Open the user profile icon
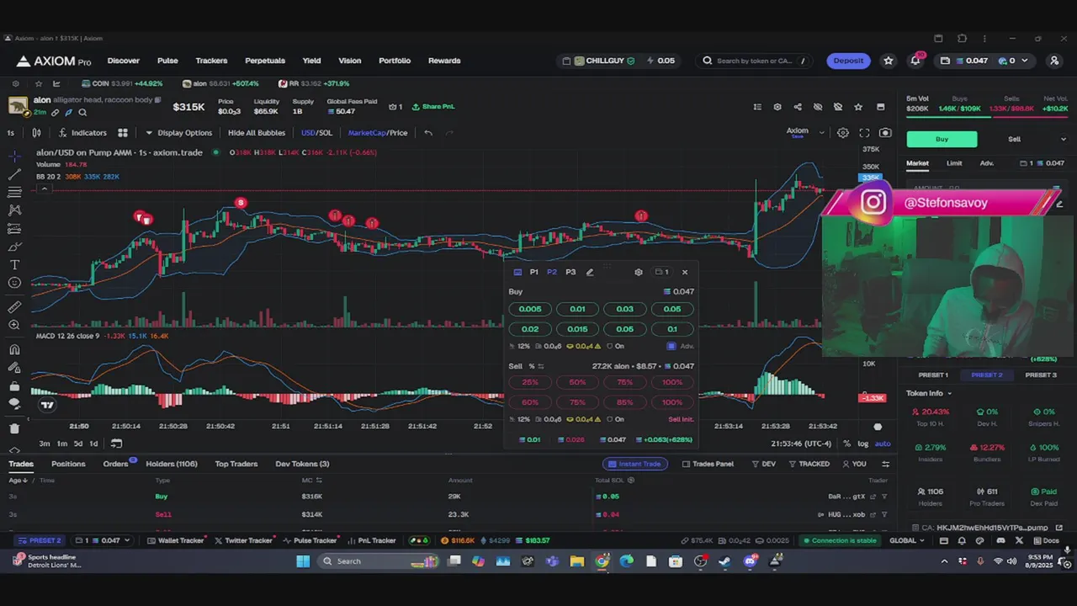The height and width of the screenshot is (606, 1077). click(x=1054, y=61)
